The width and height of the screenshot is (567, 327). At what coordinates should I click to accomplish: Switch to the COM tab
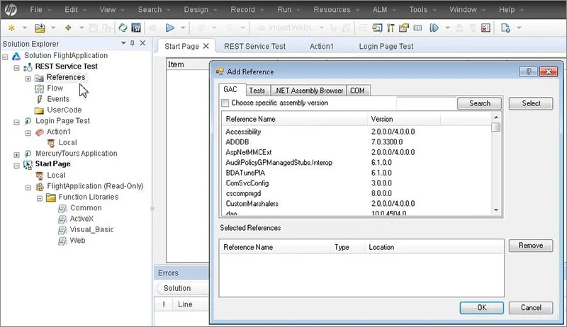(x=357, y=91)
